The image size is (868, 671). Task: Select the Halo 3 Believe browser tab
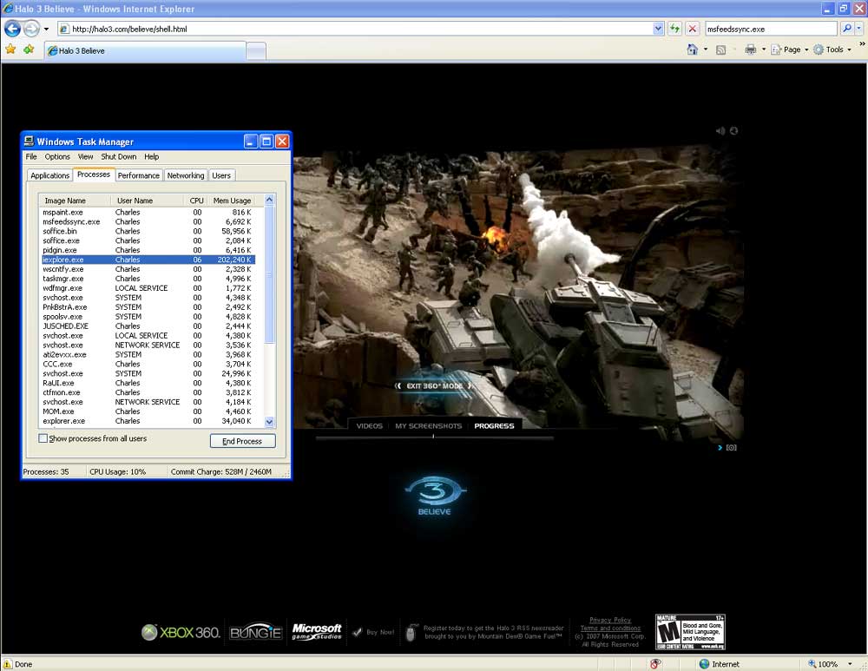click(x=145, y=51)
